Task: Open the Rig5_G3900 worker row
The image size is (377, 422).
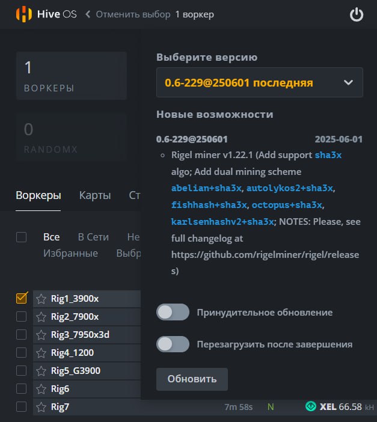Action: tap(87, 371)
